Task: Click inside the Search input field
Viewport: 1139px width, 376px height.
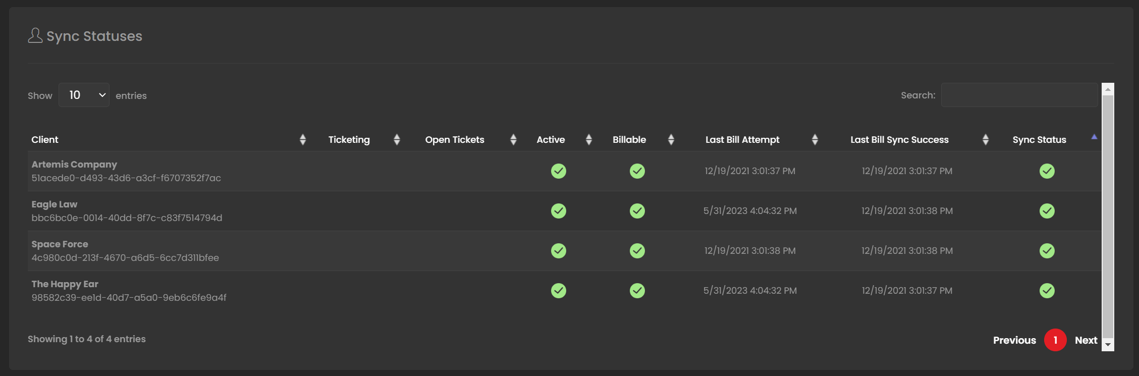Action: (1018, 95)
